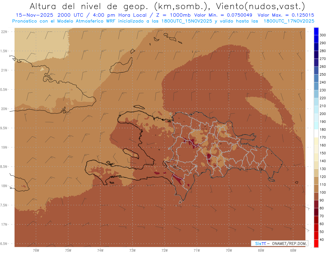Select the white colorbar swatch between 170 and 180
329x254 pixels.
click(x=316, y=133)
